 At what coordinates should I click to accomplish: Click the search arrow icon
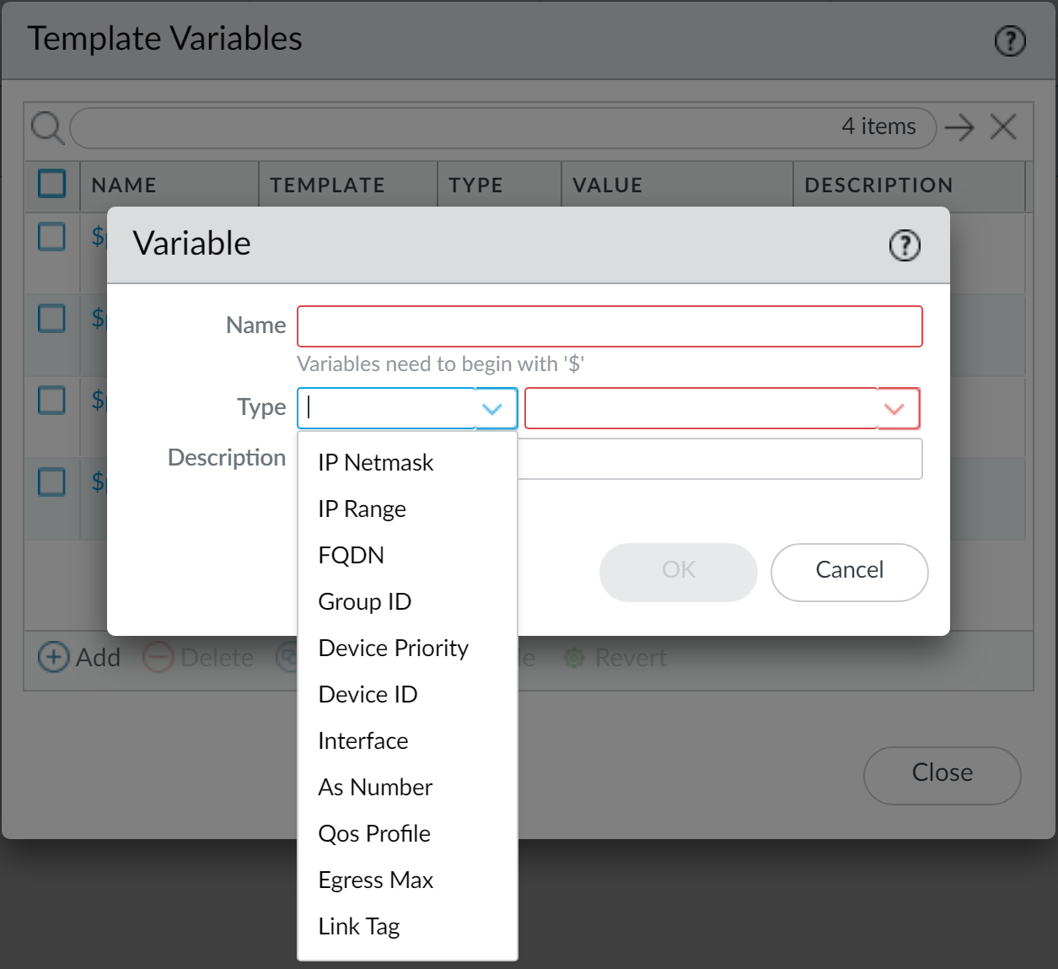959,128
